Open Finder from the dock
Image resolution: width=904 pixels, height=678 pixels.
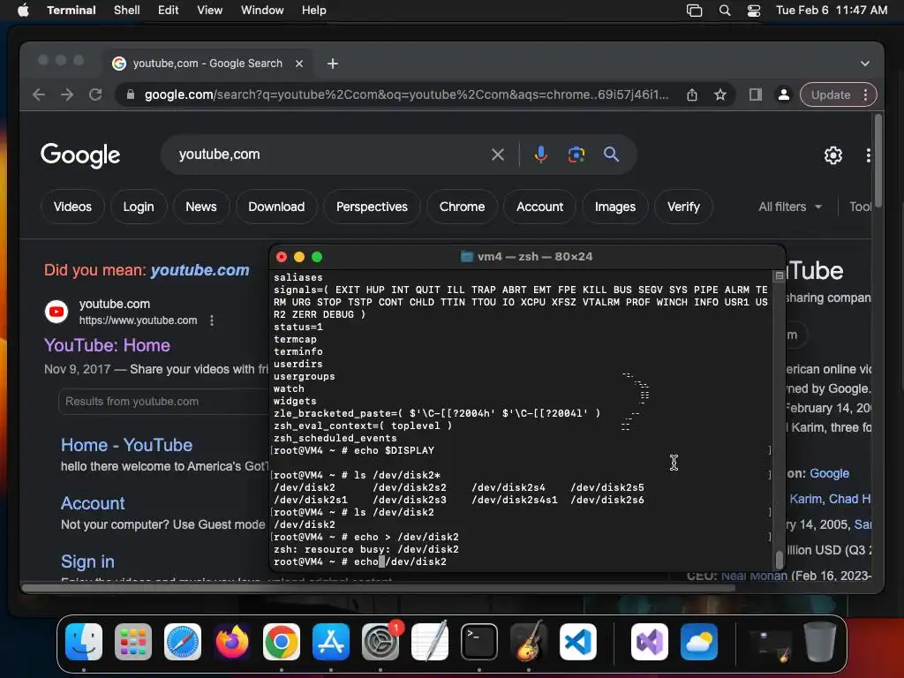(x=84, y=641)
